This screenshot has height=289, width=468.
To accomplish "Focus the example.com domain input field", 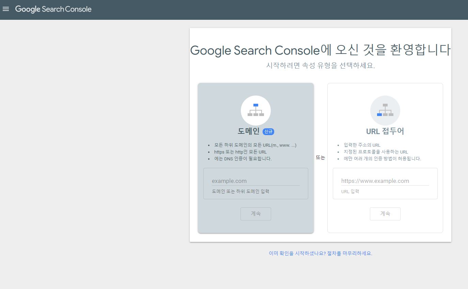I will click(255, 181).
